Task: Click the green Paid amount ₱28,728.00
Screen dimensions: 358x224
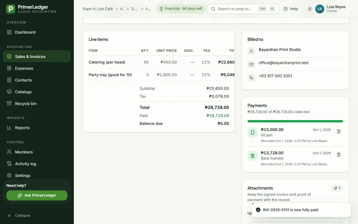Action: coord(218,116)
